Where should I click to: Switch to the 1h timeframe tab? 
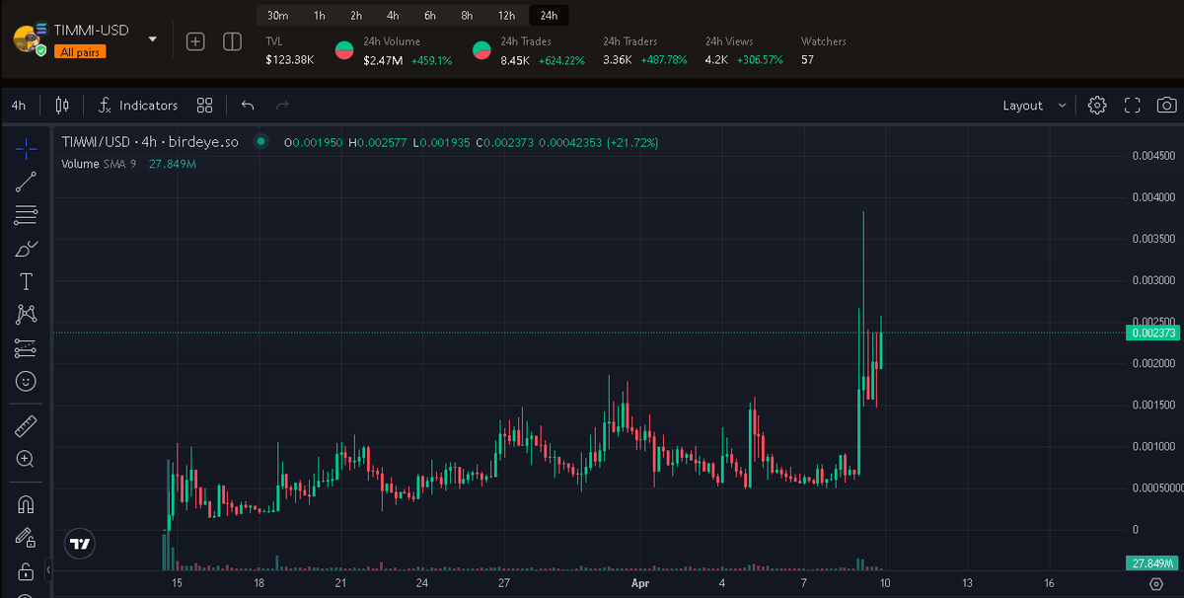click(x=318, y=15)
